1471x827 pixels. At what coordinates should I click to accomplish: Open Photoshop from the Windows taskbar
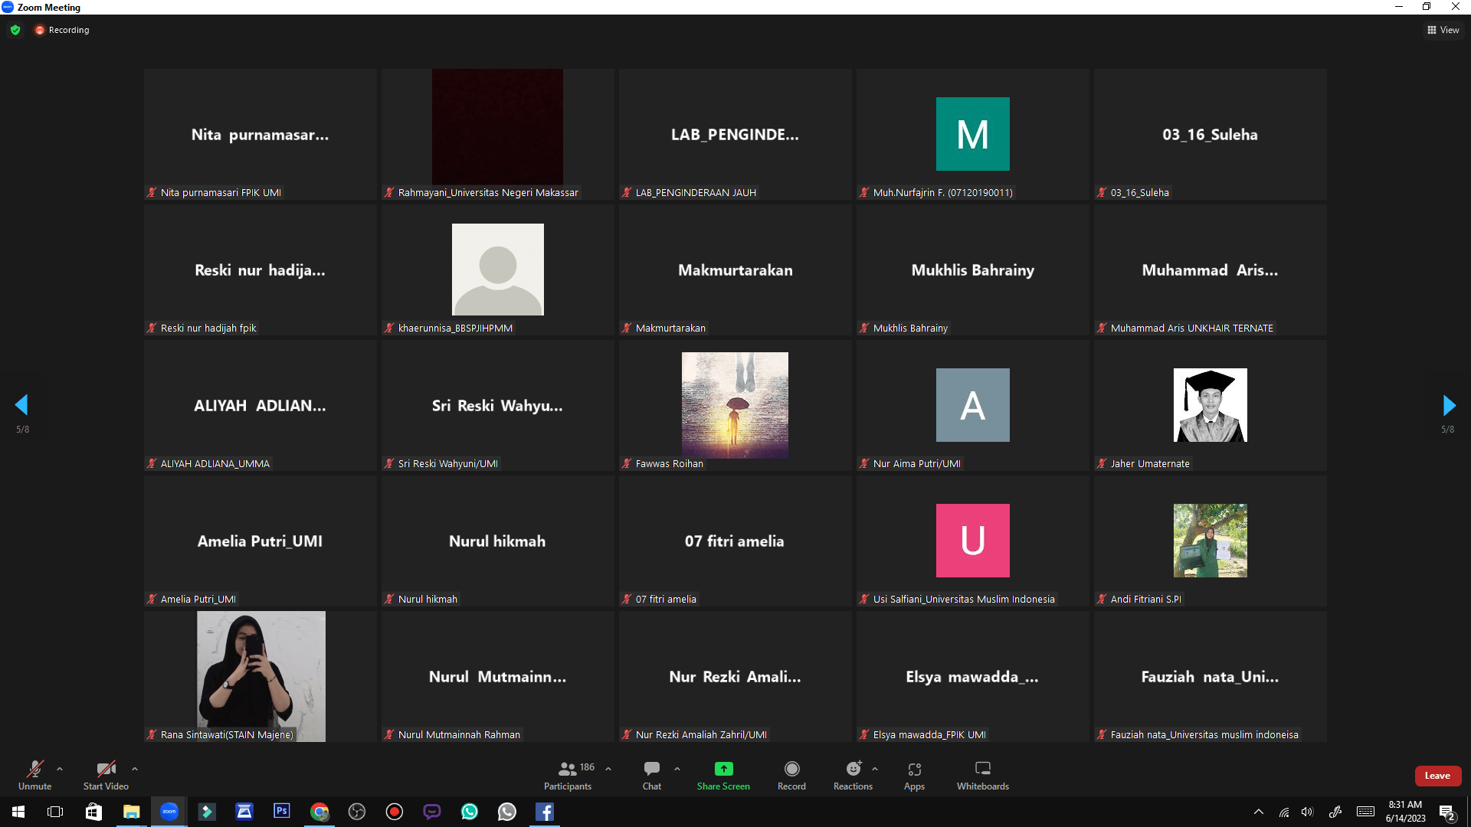pyautogui.click(x=281, y=812)
